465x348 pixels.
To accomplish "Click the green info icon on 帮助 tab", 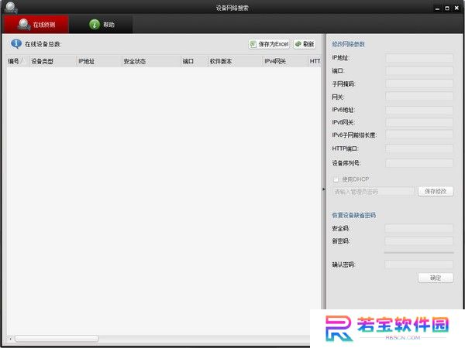I will pos(95,24).
